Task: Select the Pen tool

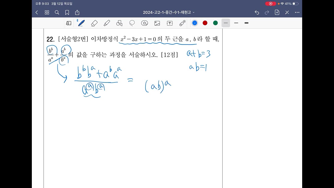Action: [81, 23]
